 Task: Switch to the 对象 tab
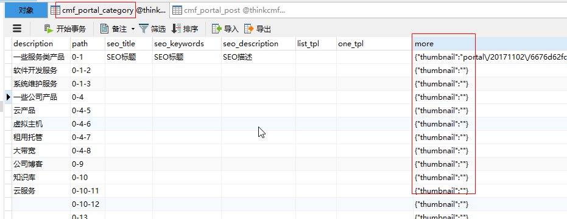(26, 10)
